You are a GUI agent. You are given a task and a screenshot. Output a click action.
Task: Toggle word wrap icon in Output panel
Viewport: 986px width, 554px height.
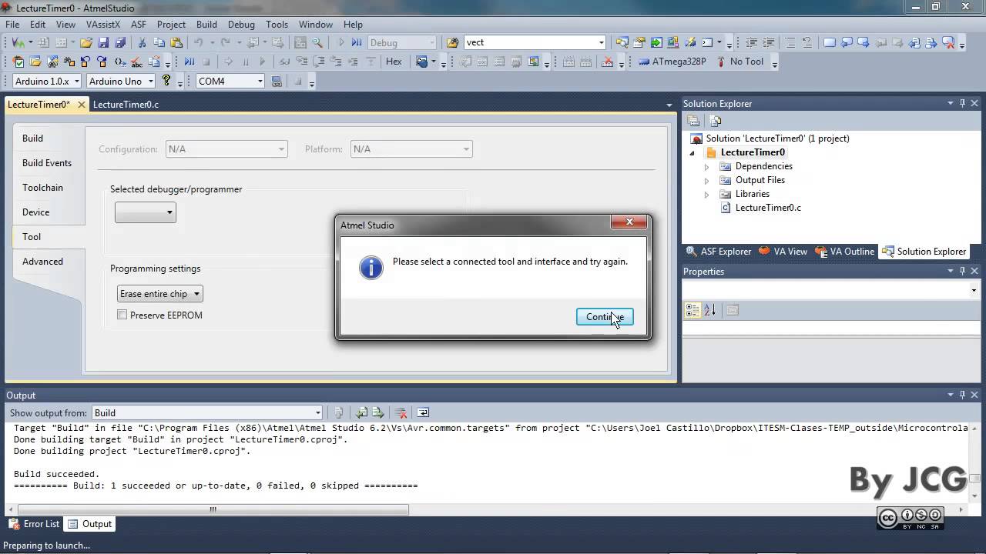tap(423, 412)
